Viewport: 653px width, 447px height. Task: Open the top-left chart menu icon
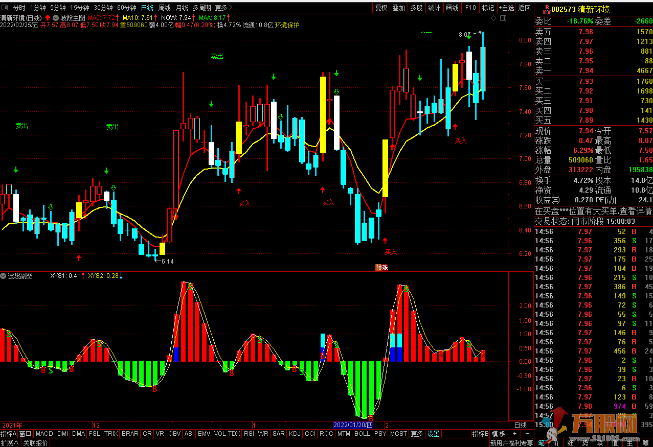pyautogui.click(x=5, y=8)
